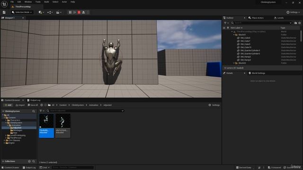
Task: Click the Outliner search field
Action: pyautogui.click(x=262, y=23)
